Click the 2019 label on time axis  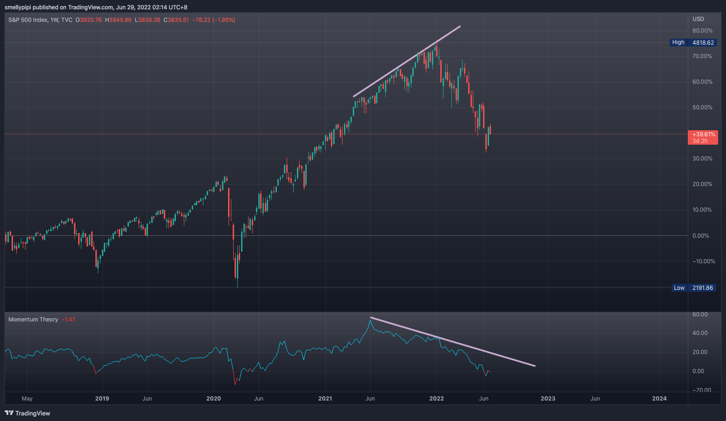pos(102,399)
